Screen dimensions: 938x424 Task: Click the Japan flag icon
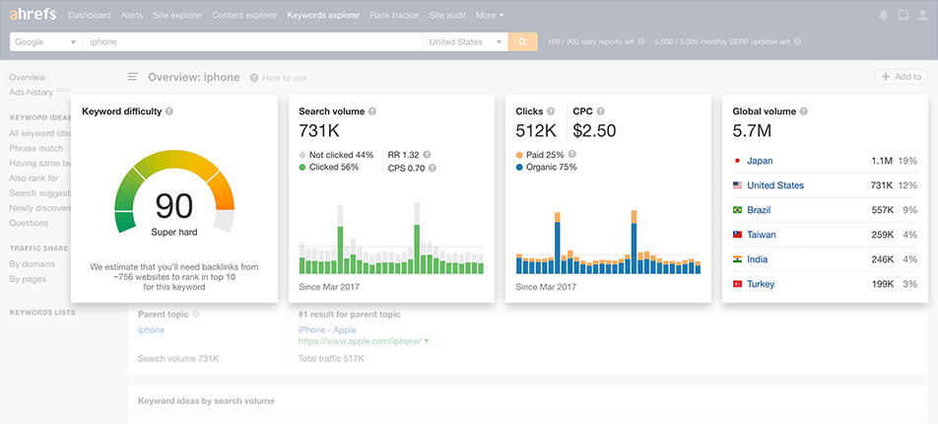[737, 161]
